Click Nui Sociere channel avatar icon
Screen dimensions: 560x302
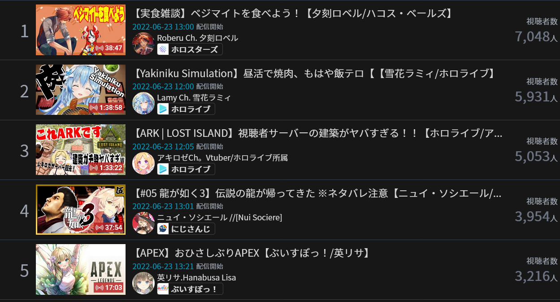tap(143, 223)
